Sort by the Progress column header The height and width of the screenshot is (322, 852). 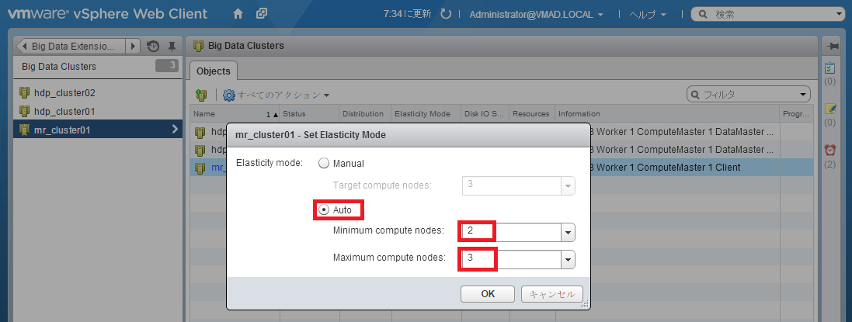796,114
